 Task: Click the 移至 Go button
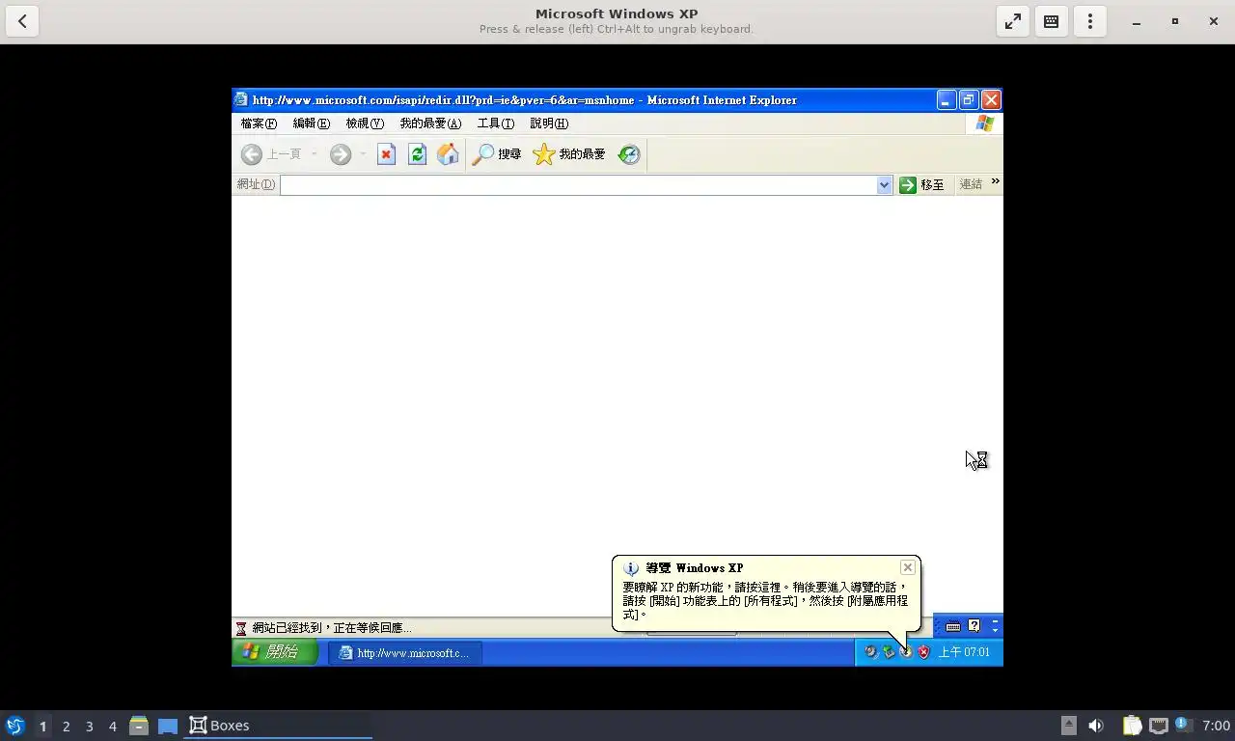coord(921,184)
